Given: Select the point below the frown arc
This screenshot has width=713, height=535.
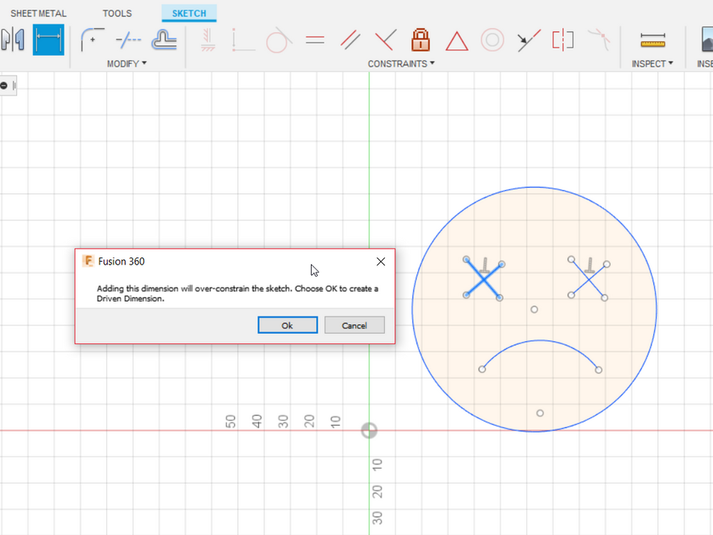Looking at the screenshot, I should point(540,413).
